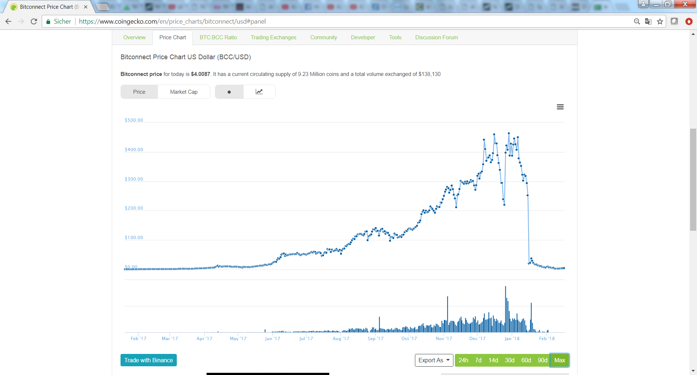Select the 90d time range
Screen dimensions: 697x375
[542, 360]
